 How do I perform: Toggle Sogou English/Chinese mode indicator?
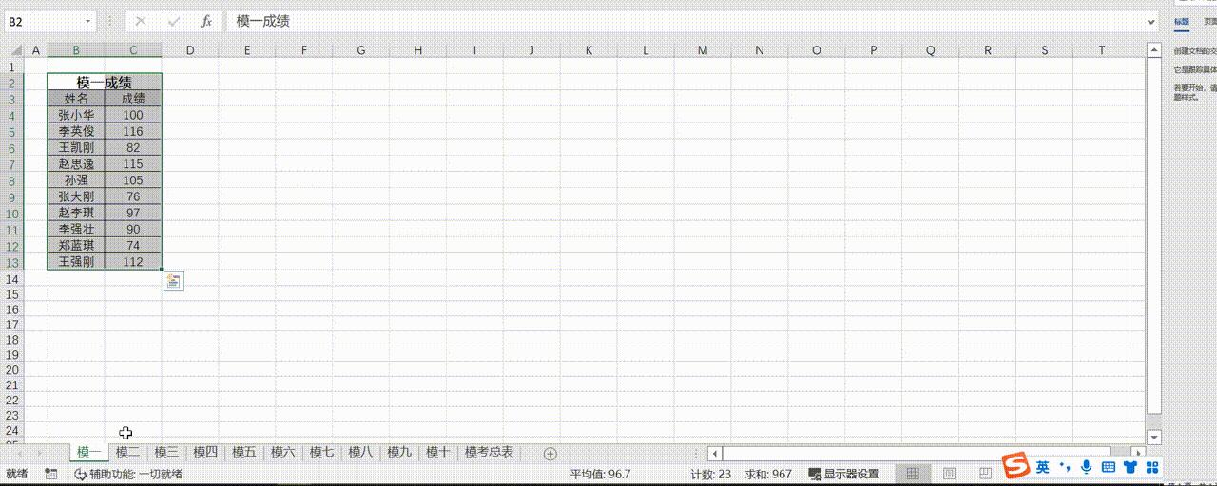(x=1043, y=467)
